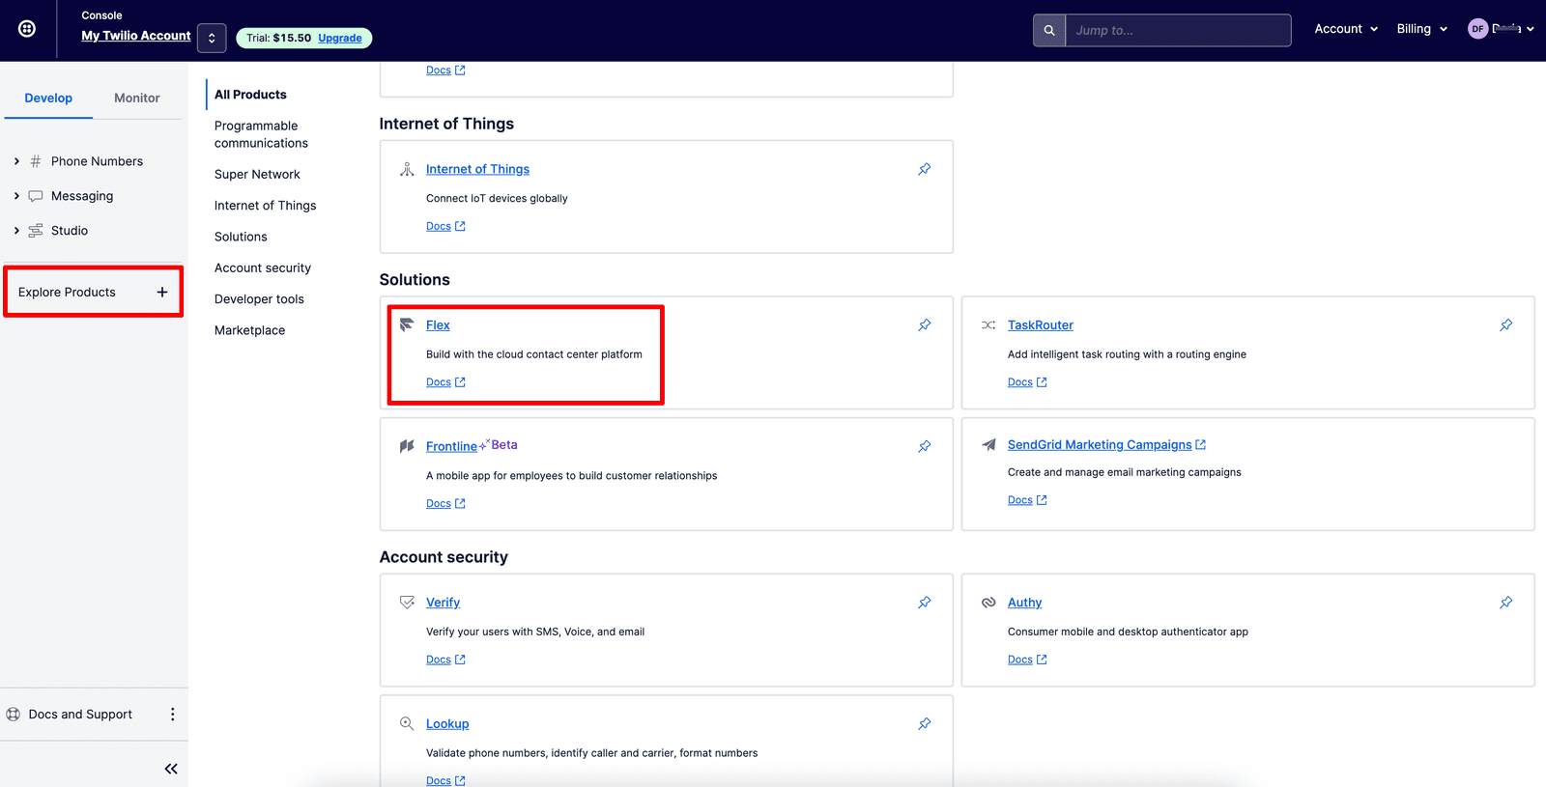Pin the Verify product to sidebar
1546x787 pixels.
pyautogui.click(x=925, y=603)
